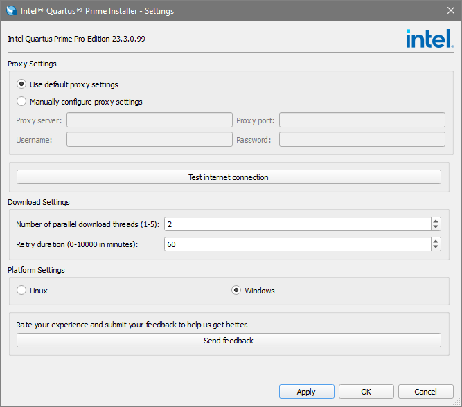Click the Quartus installer title bar icon

tap(11, 11)
